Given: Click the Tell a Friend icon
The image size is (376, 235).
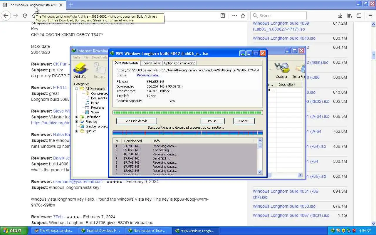Looking at the screenshot, I should click(299, 70).
